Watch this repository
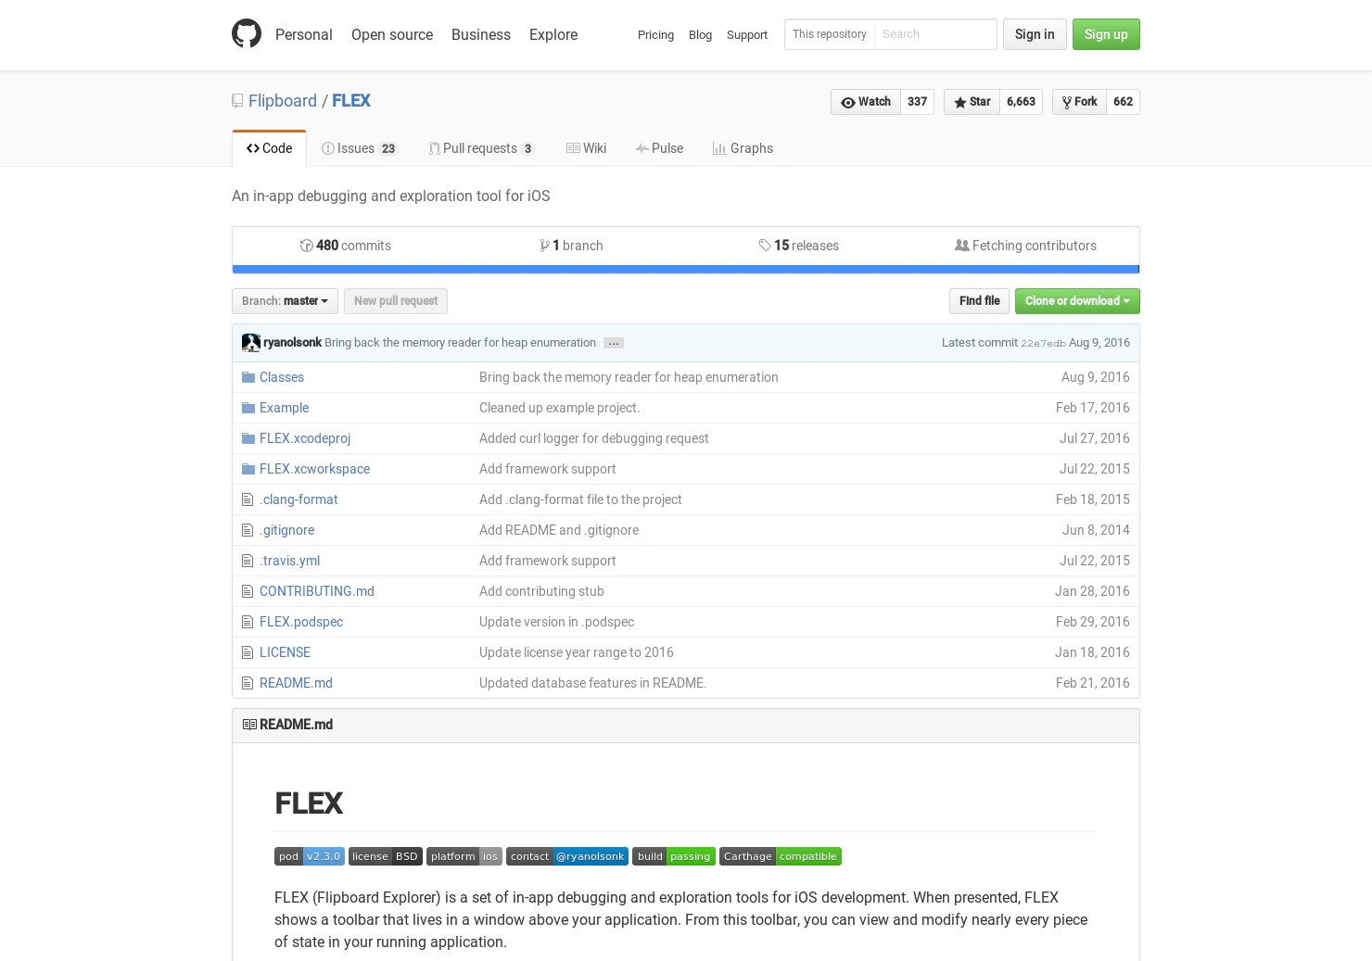This screenshot has width=1372, height=961. pyautogui.click(x=866, y=102)
